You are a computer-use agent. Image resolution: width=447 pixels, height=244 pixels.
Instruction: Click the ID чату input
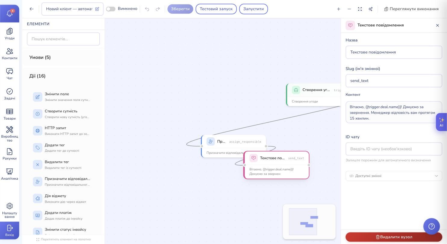(394, 149)
